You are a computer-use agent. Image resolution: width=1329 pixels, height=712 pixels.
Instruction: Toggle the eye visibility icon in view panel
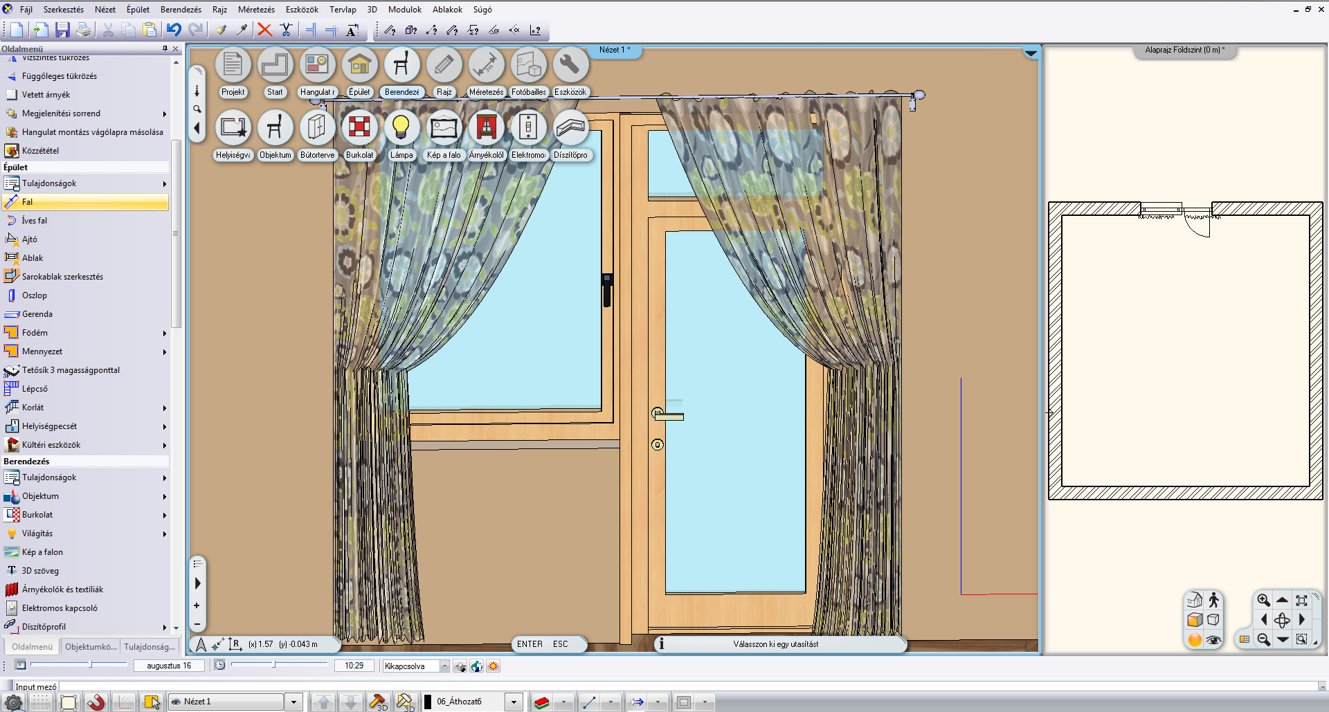tap(1213, 640)
